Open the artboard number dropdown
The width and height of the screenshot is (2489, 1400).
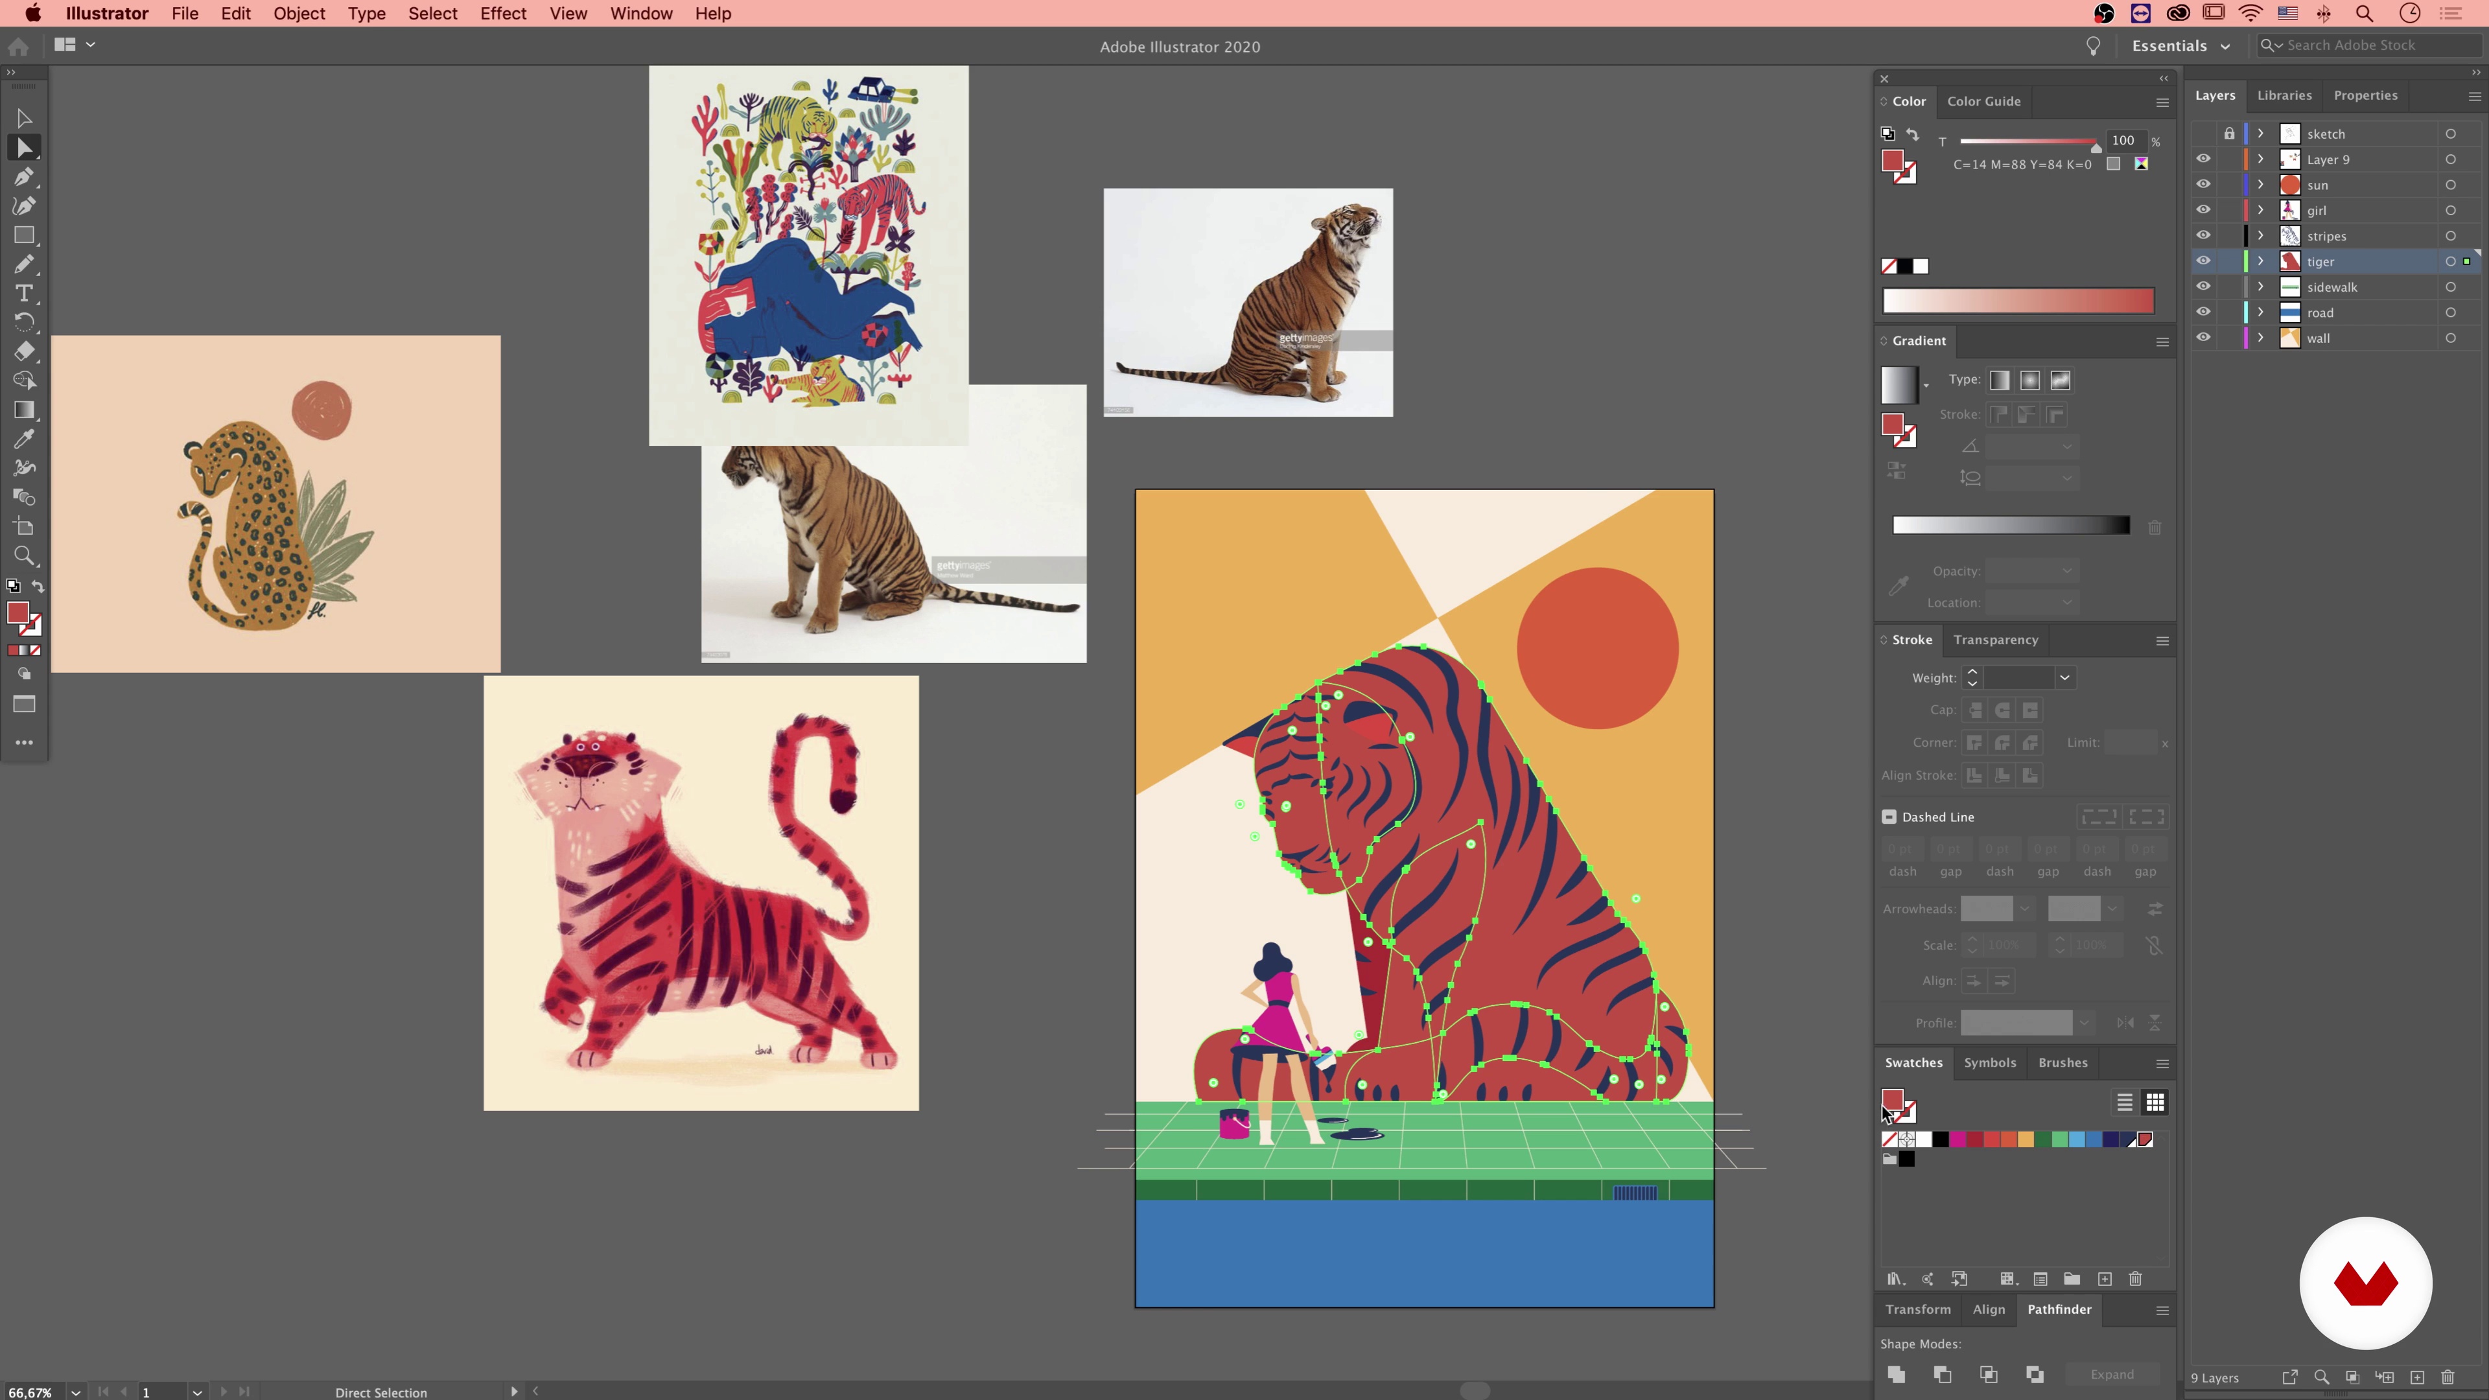(197, 1392)
